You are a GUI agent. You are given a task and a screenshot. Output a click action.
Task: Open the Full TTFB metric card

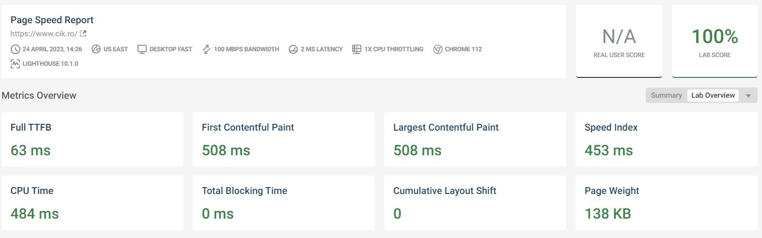click(93, 139)
